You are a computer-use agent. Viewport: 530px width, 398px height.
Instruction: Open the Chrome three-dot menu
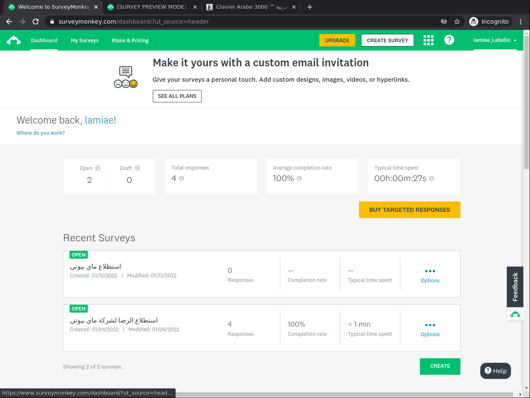521,22
